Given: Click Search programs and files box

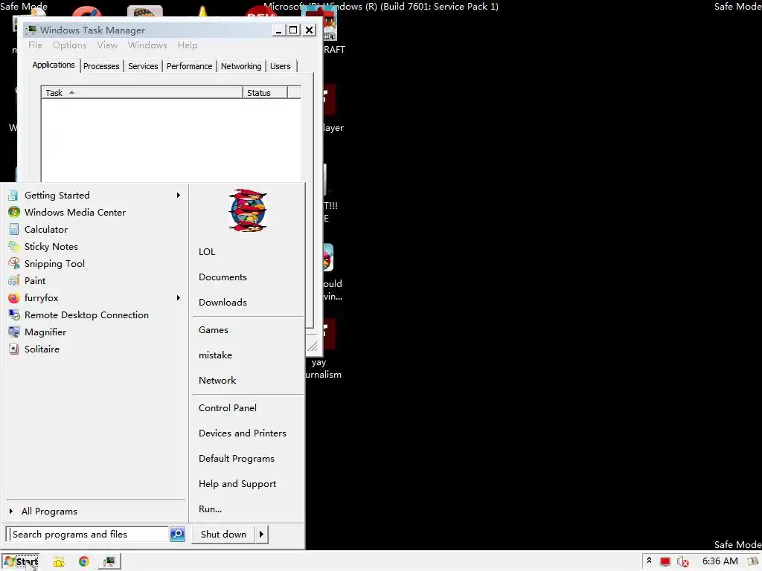Looking at the screenshot, I should 88,534.
